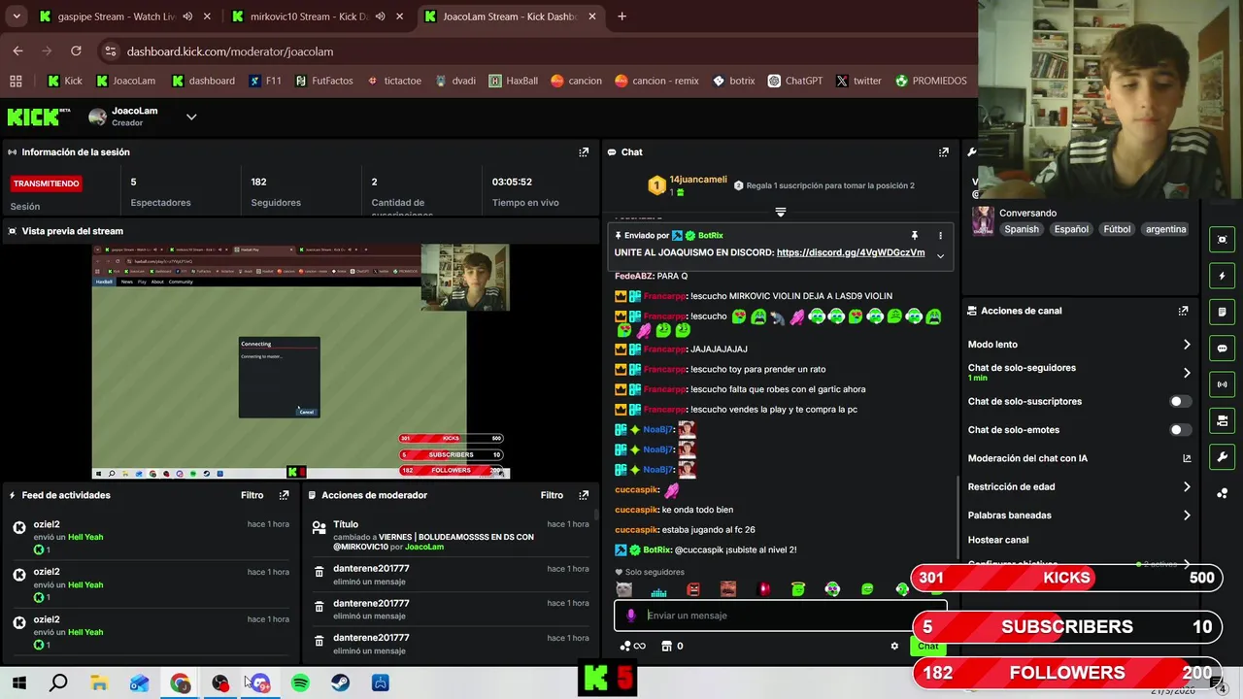Open pinned message options menu

(940, 236)
